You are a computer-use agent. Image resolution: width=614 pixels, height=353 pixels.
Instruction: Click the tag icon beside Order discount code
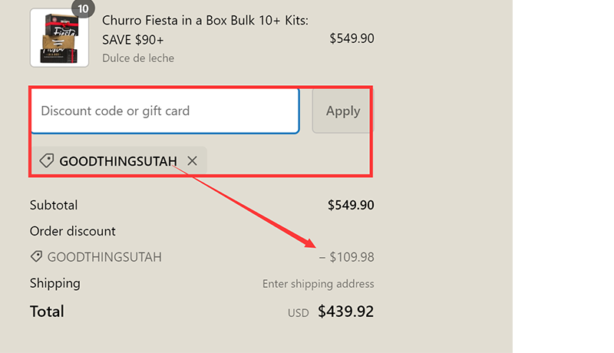pyautogui.click(x=36, y=257)
